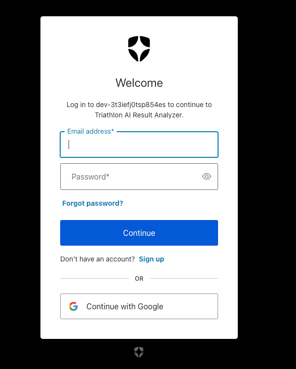Click the black background outside the login card
The width and height of the screenshot is (296, 369).
tap(266, 184)
